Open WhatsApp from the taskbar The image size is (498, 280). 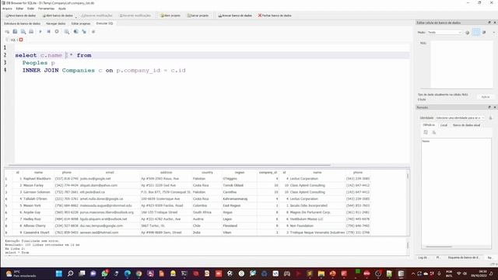tap(104, 273)
